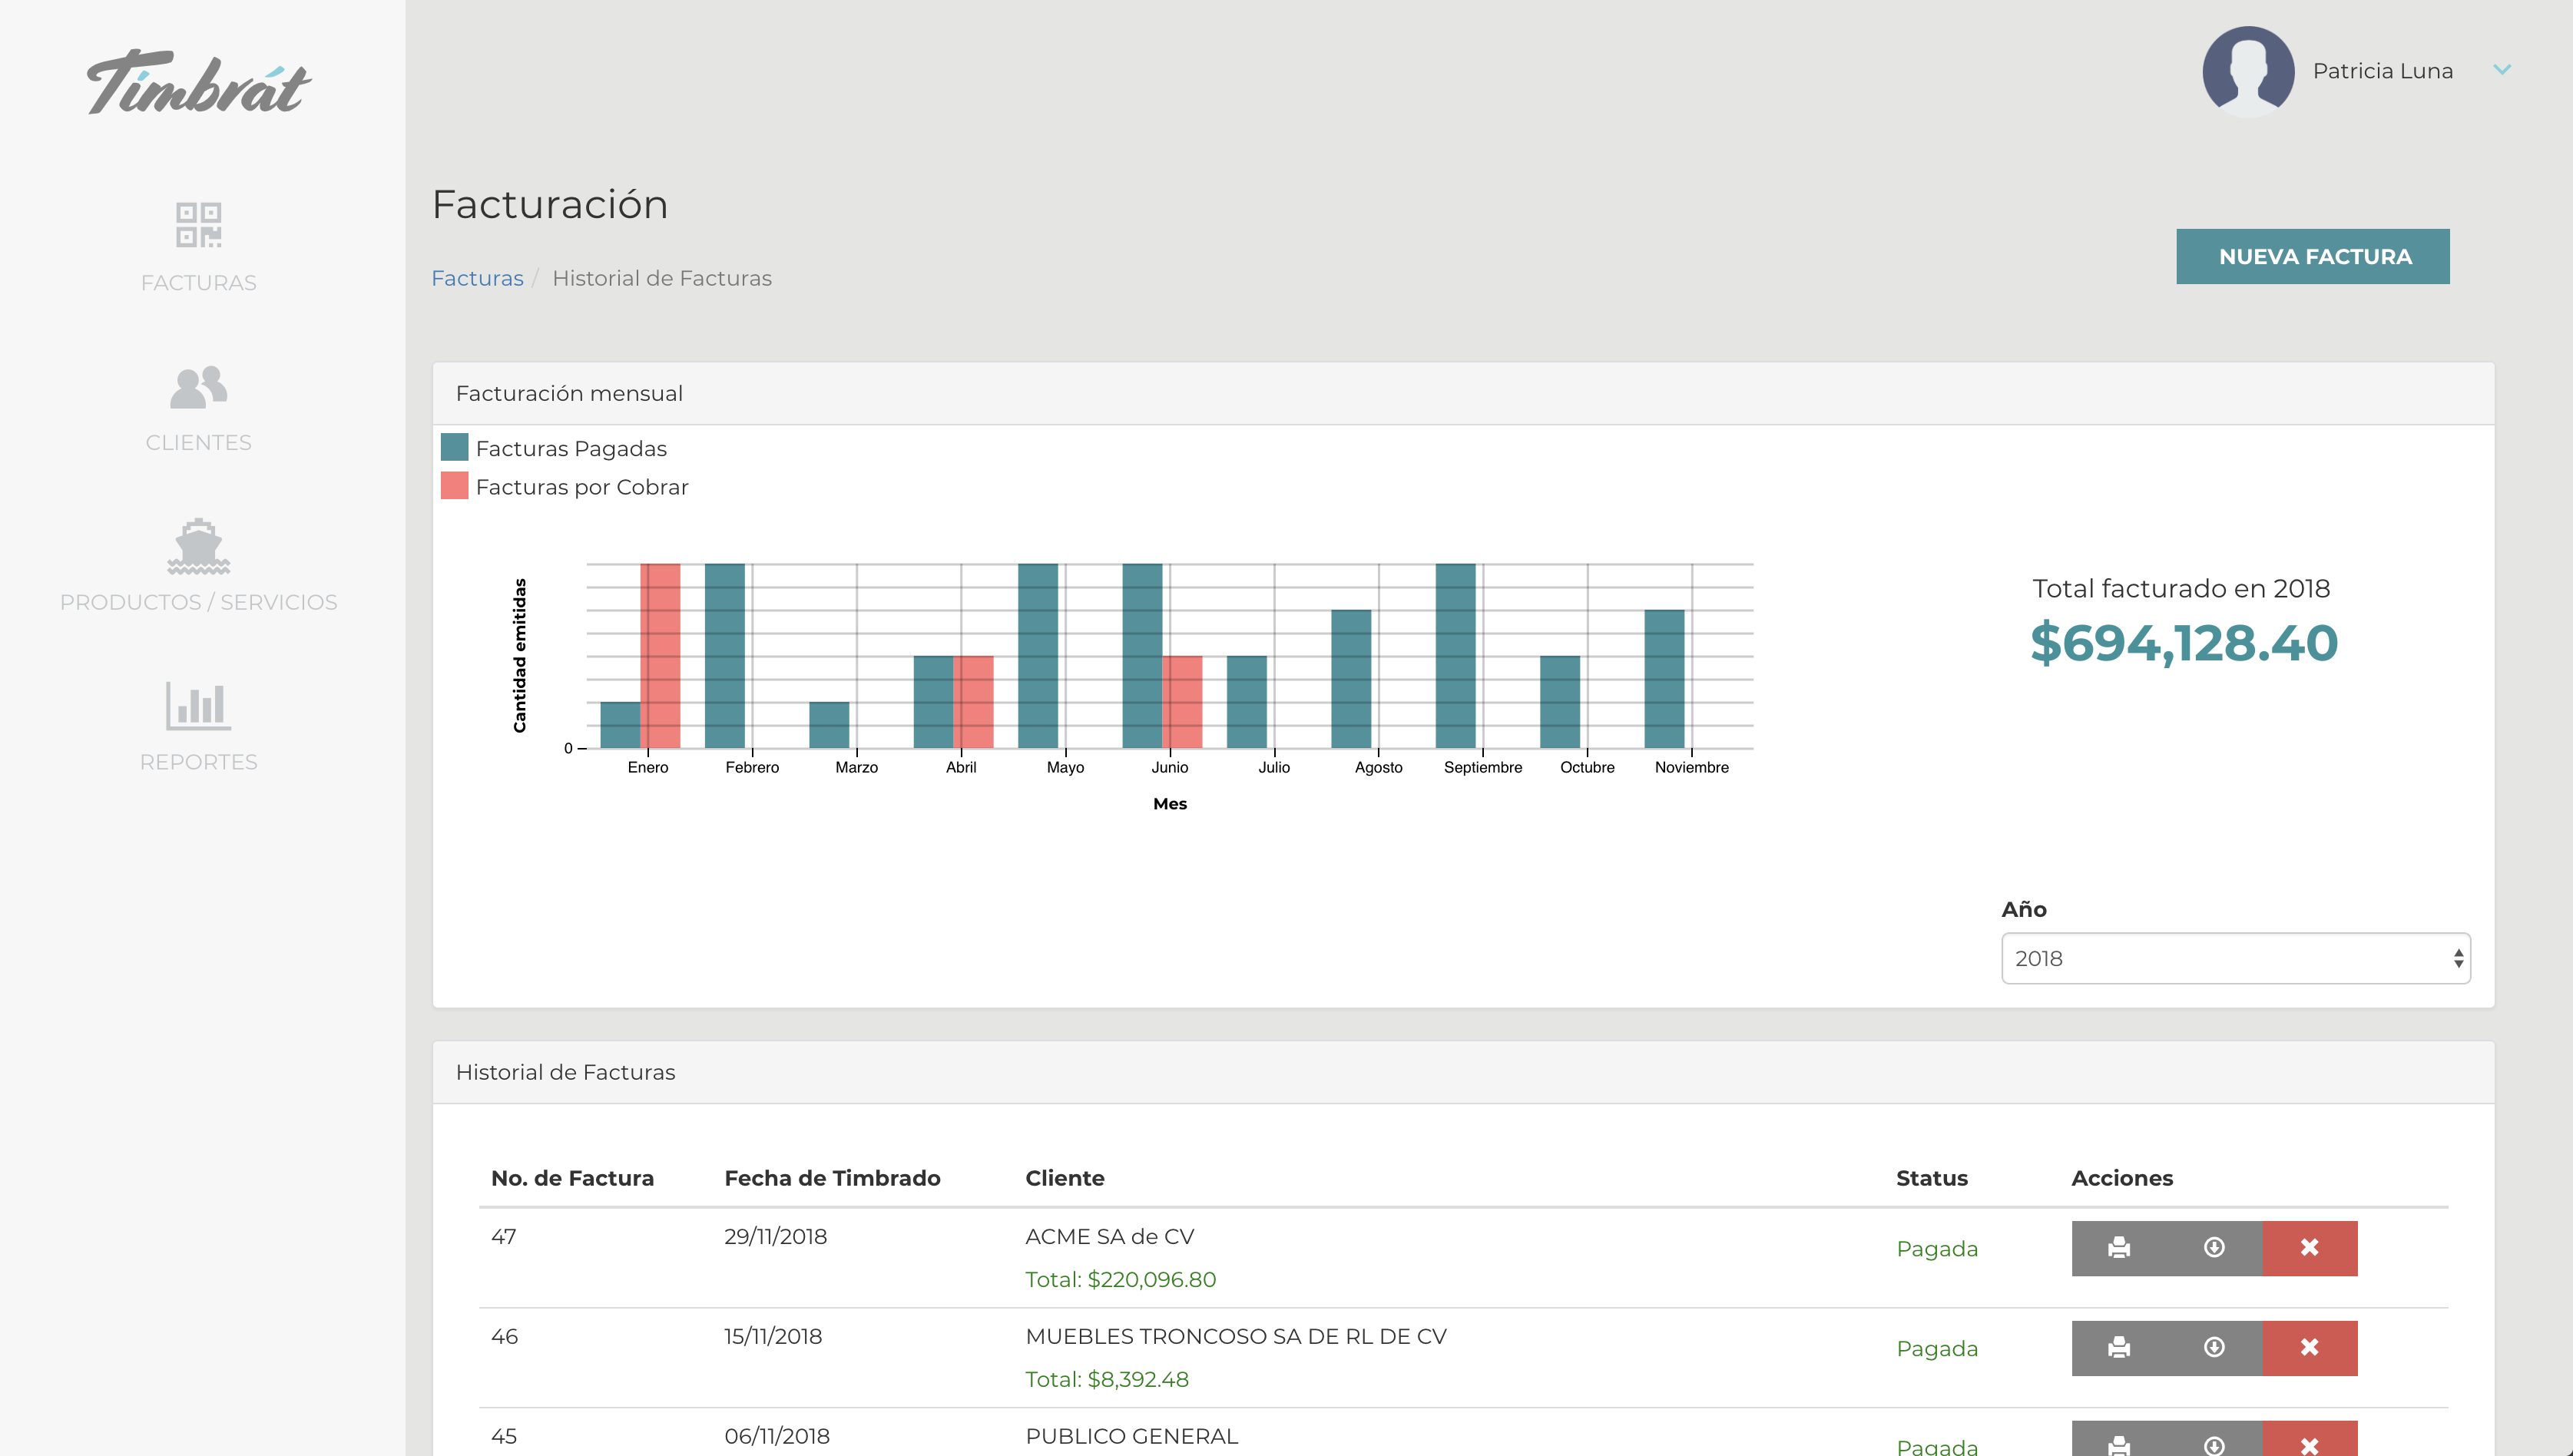Print invoice 46 with the printer icon

click(x=2118, y=1347)
